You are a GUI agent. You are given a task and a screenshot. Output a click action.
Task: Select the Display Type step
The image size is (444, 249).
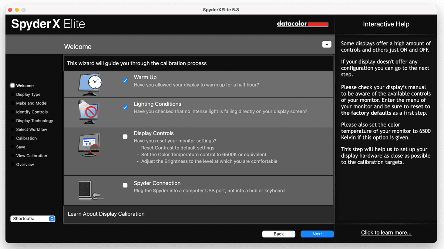coord(28,94)
